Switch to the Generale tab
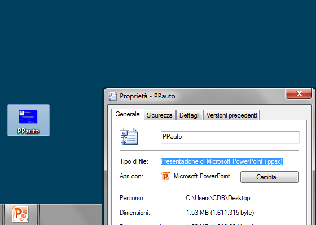Image resolution: width=316 pixels, height=225 pixels. click(128, 114)
